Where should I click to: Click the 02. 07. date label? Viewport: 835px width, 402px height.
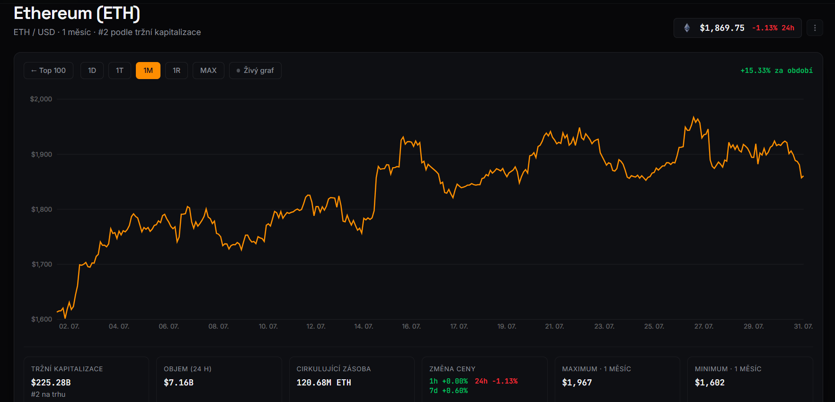69,326
